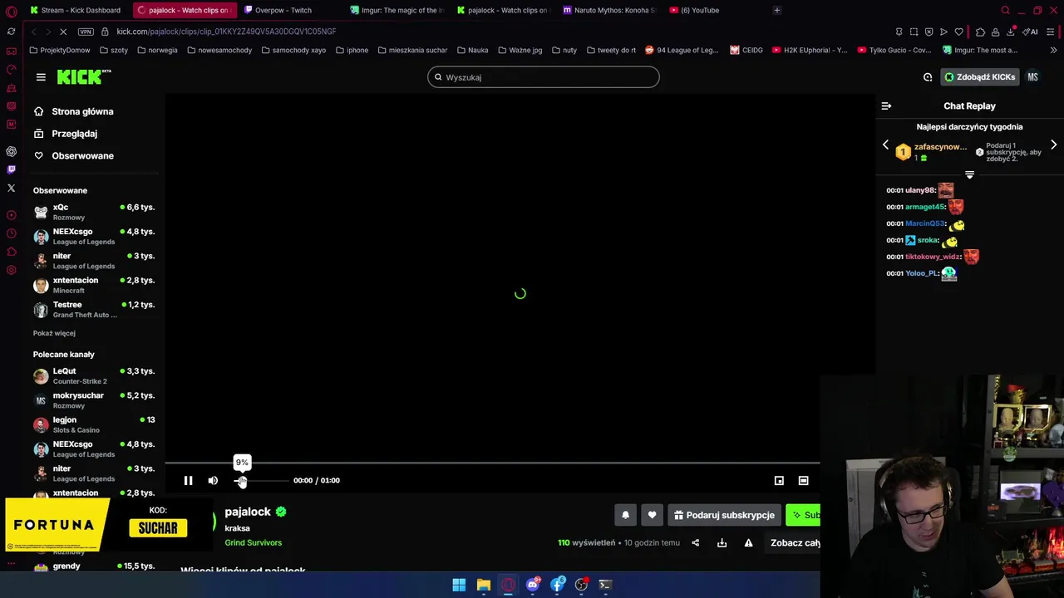
Task: Expand bookmarks overflow chevron
Action: [1054, 50]
